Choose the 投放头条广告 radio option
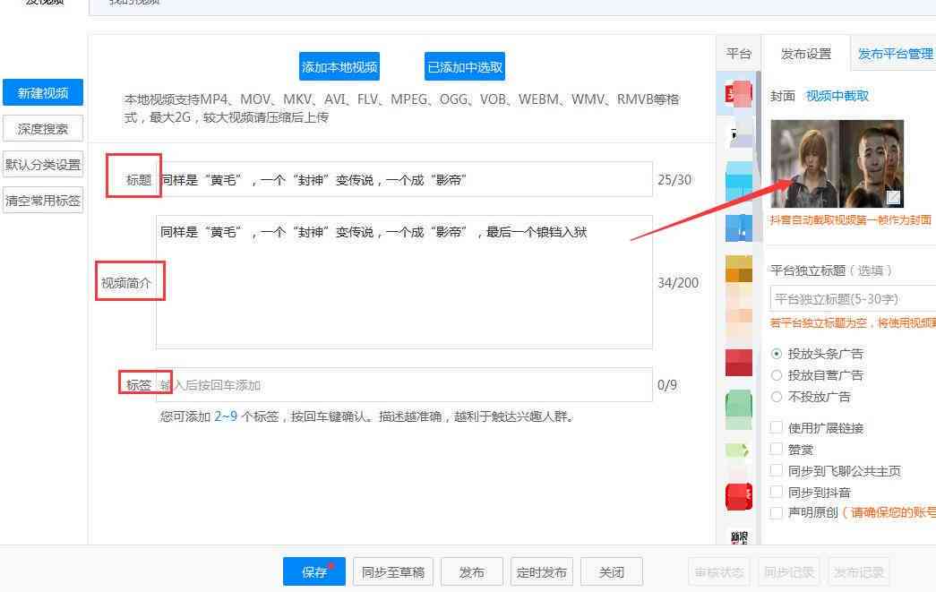 (777, 354)
